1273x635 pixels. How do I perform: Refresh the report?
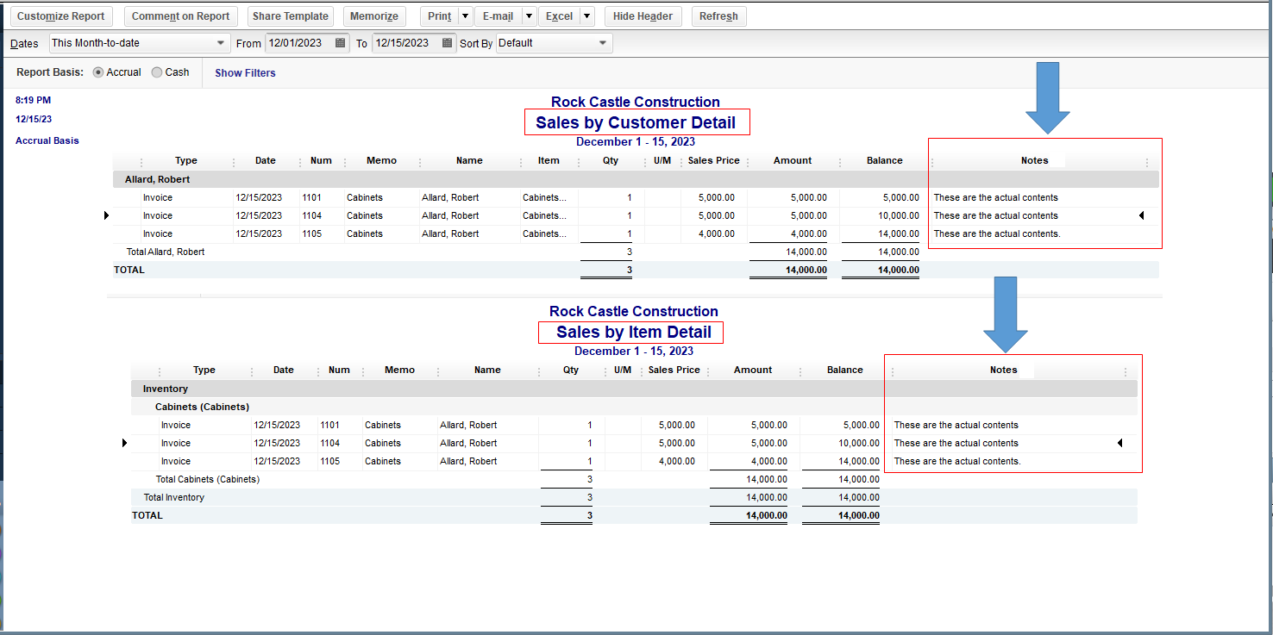tap(718, 16)
